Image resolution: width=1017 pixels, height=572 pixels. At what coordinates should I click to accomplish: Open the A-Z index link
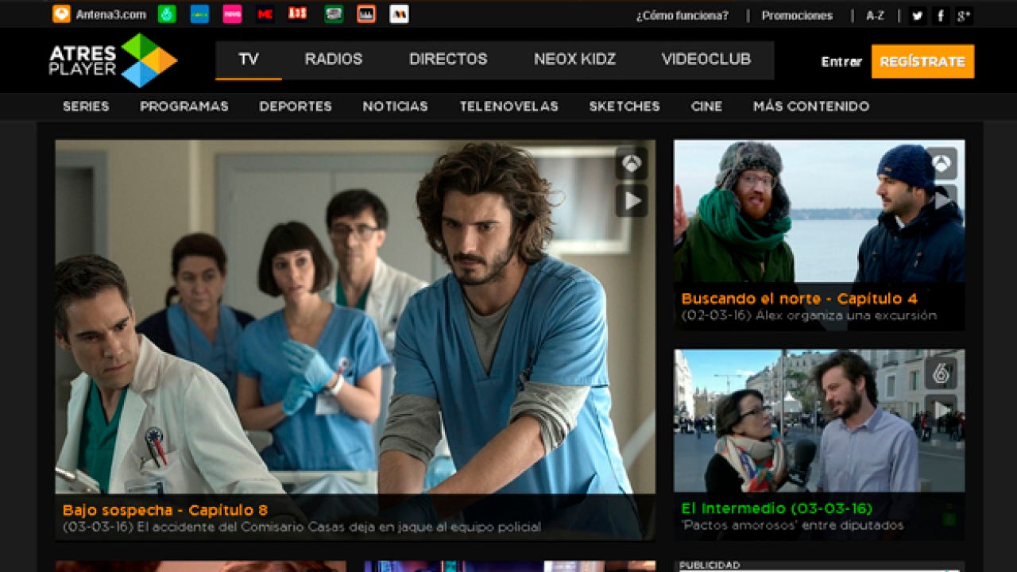[x=875, y=15]
